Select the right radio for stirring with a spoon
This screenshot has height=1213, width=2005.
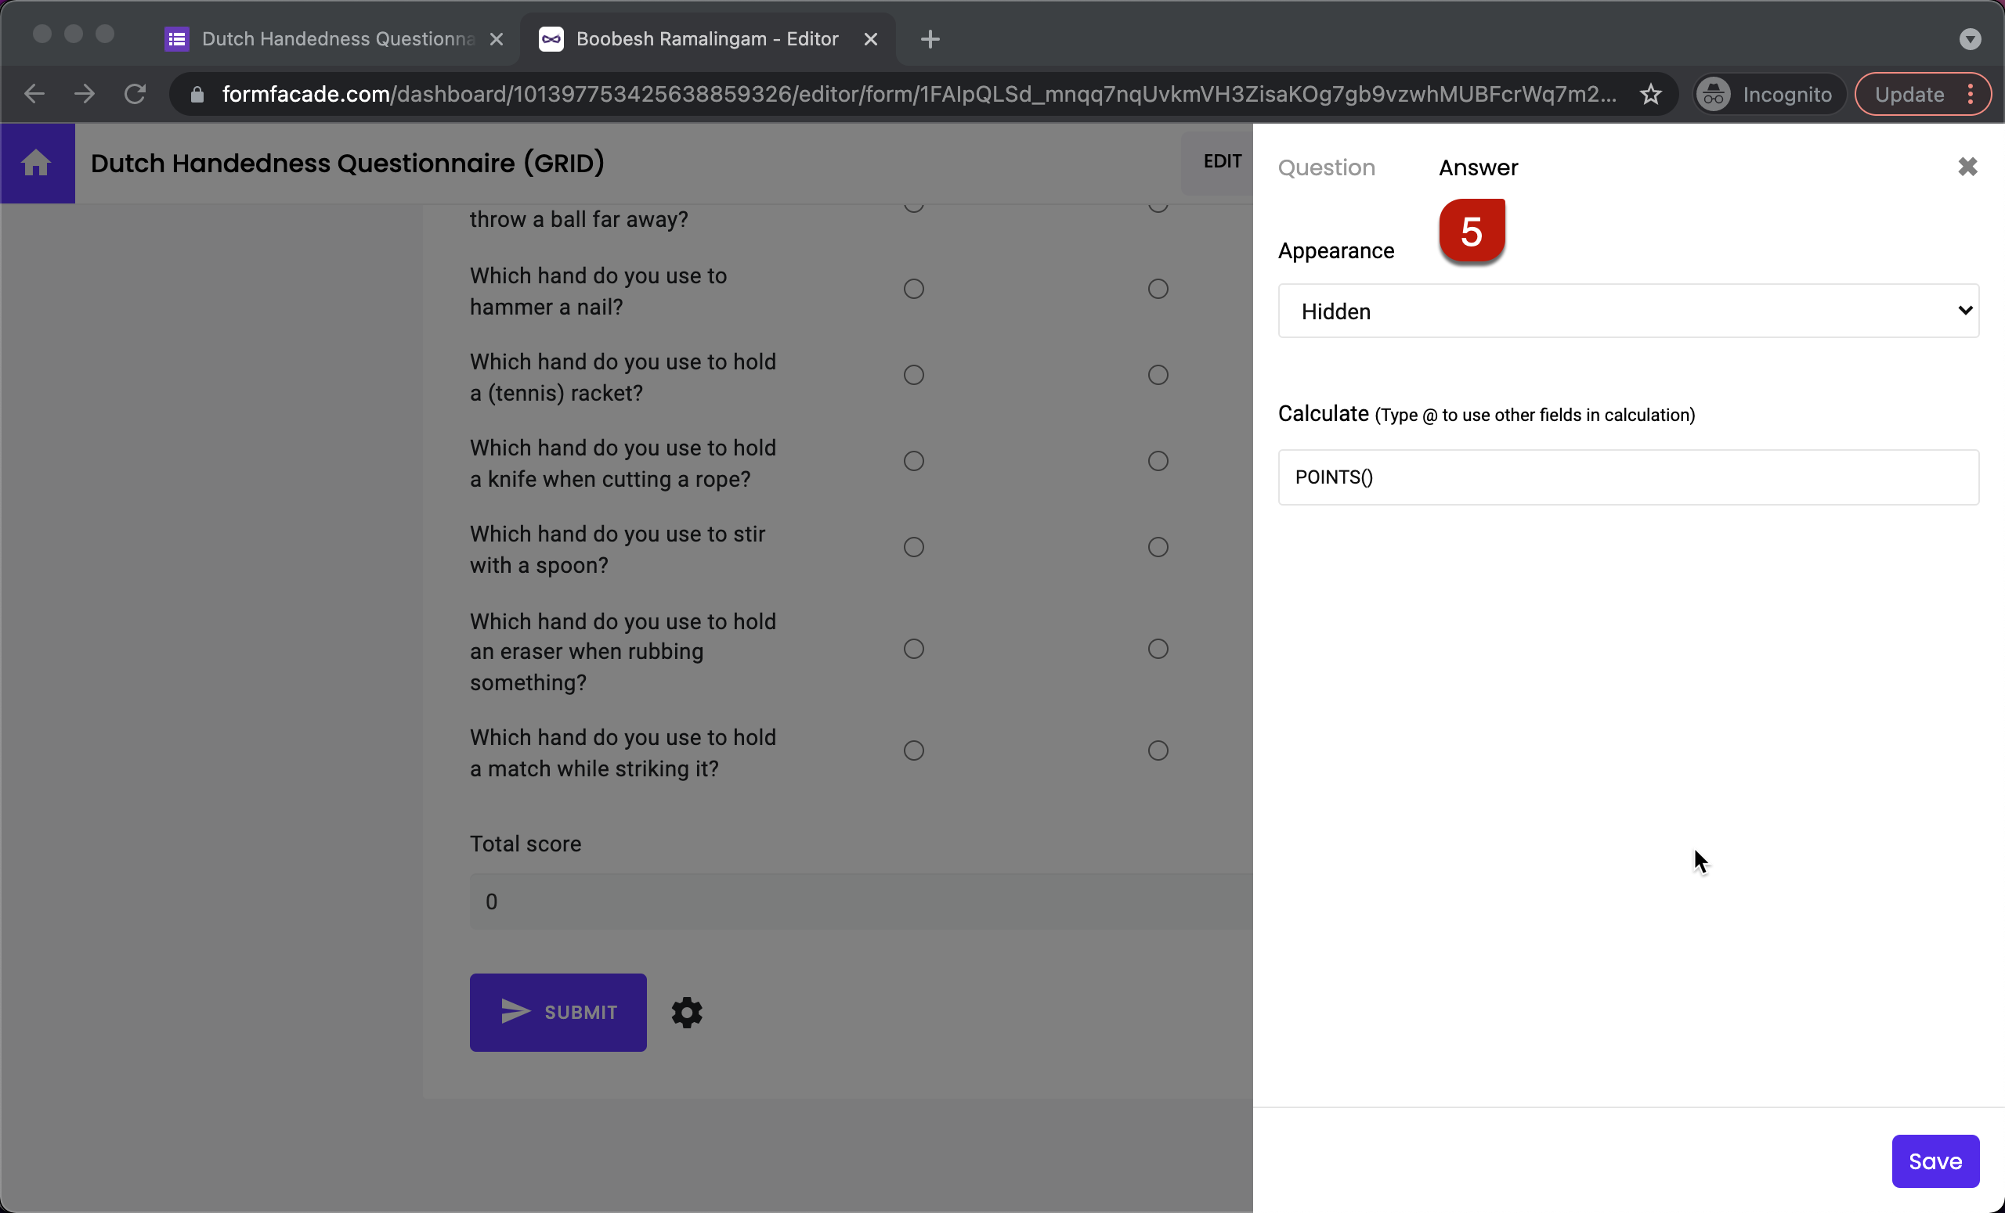pyautogui.click(x=1158, y=546)
